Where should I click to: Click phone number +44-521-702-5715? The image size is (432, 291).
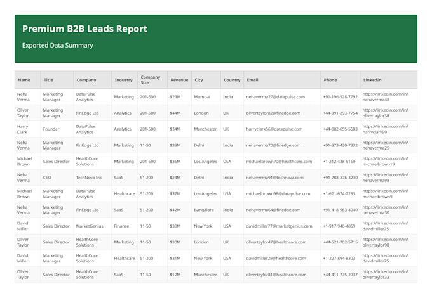tap(341, 242)
